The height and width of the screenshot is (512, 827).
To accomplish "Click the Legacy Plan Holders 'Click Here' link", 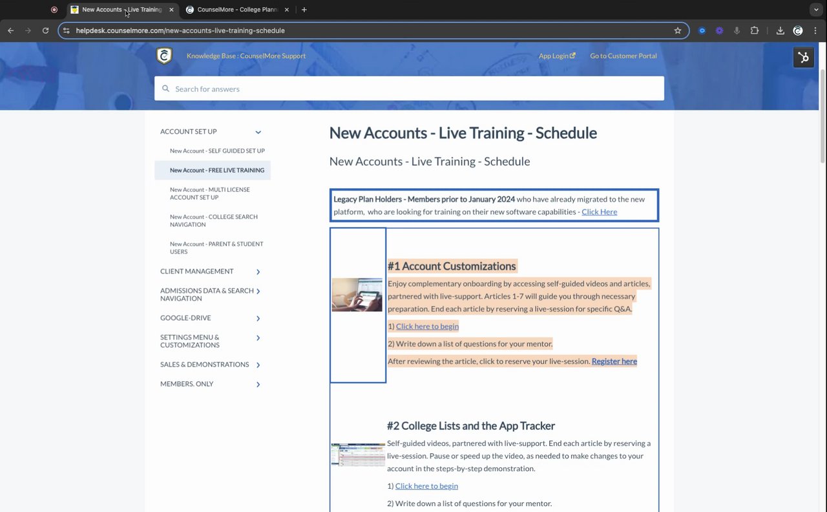I will click(599, 211).
